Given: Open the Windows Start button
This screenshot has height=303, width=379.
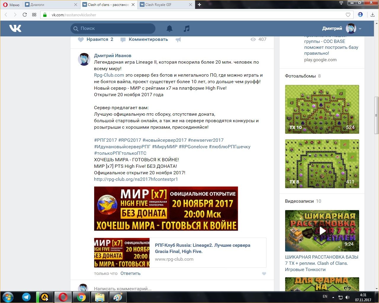Looking at the screenshot, I should click(x=8, y=297).
